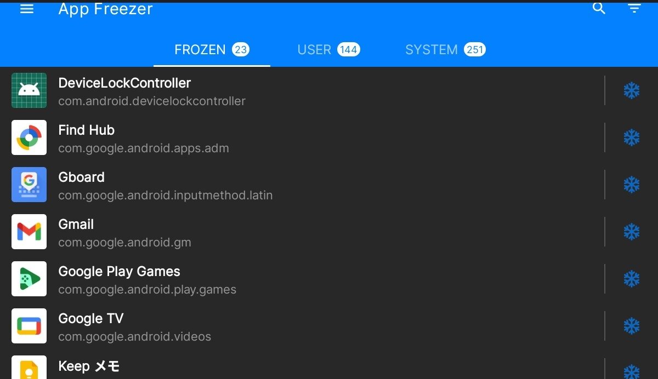Screen dimensions: 658x379
Task: Select the Google Play Games app icon
Action: [x=29, y=279]
